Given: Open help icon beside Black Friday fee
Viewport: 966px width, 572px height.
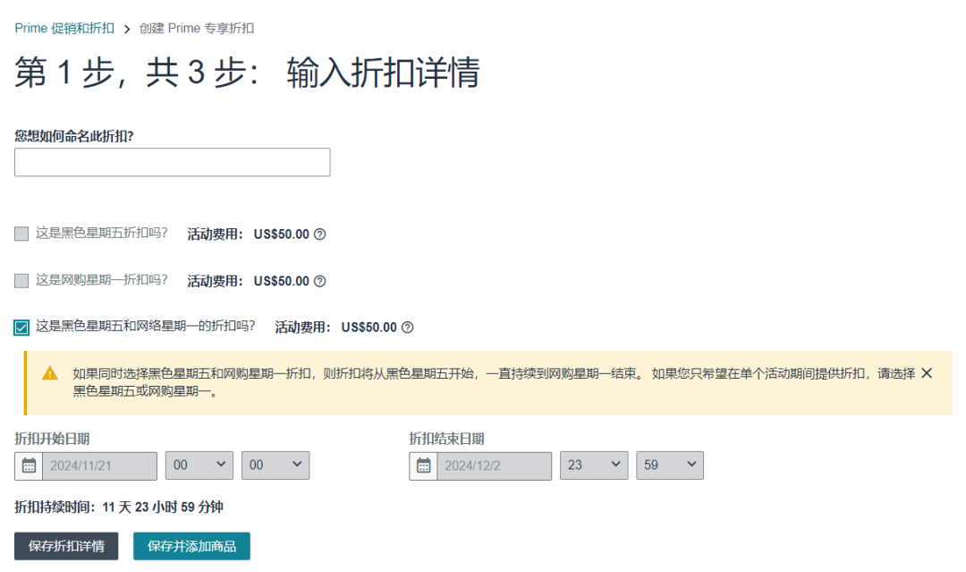Looking at the screenshot, I should 319,235.
